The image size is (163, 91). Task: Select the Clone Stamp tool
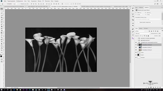point(2,26)
